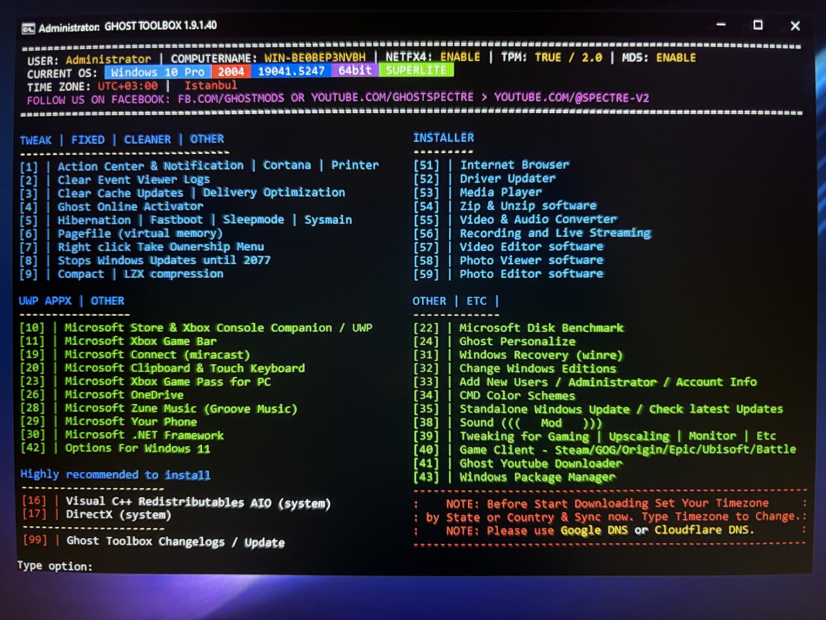Click 'Pagefile (virtual memory)' entry
The image size is (826, 620).
pos(140,234)
